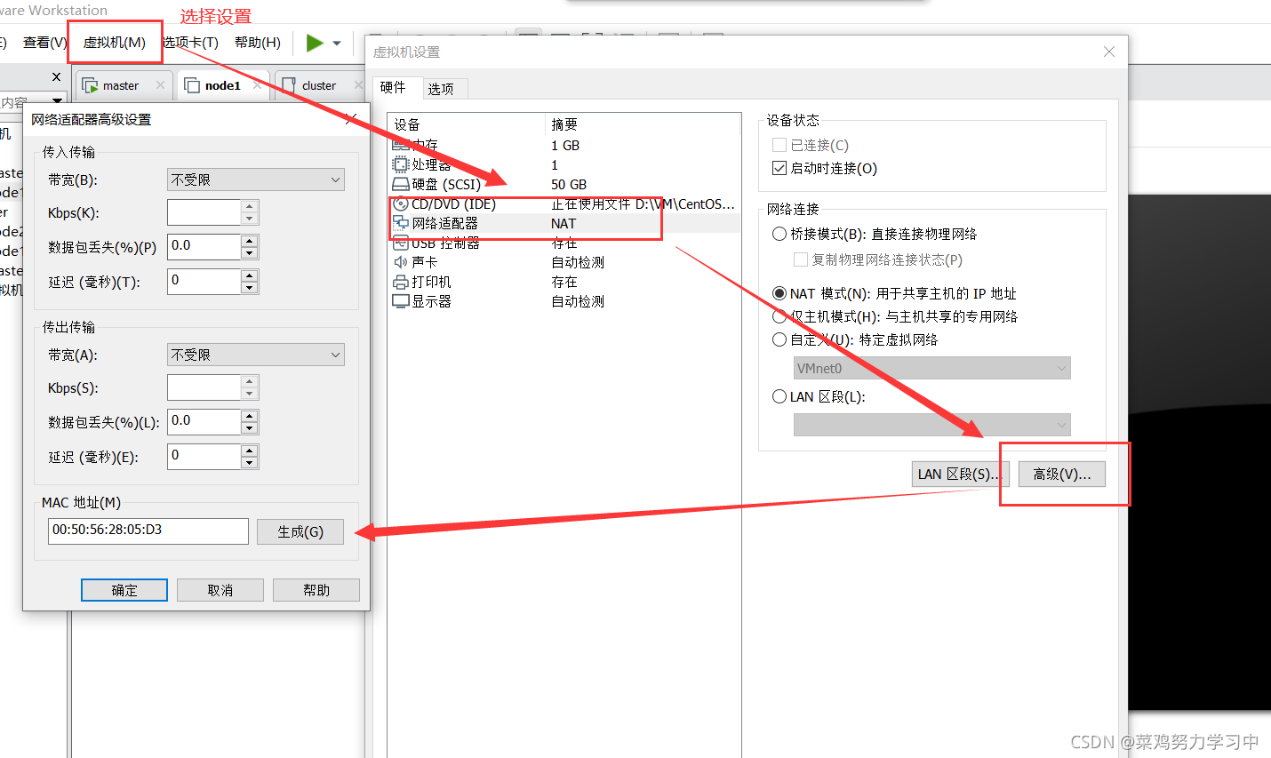Viewport: 1271px width, 758px height.
Task: Select the 仅主机模式 host-only radio button
Action: click(779, 316)
